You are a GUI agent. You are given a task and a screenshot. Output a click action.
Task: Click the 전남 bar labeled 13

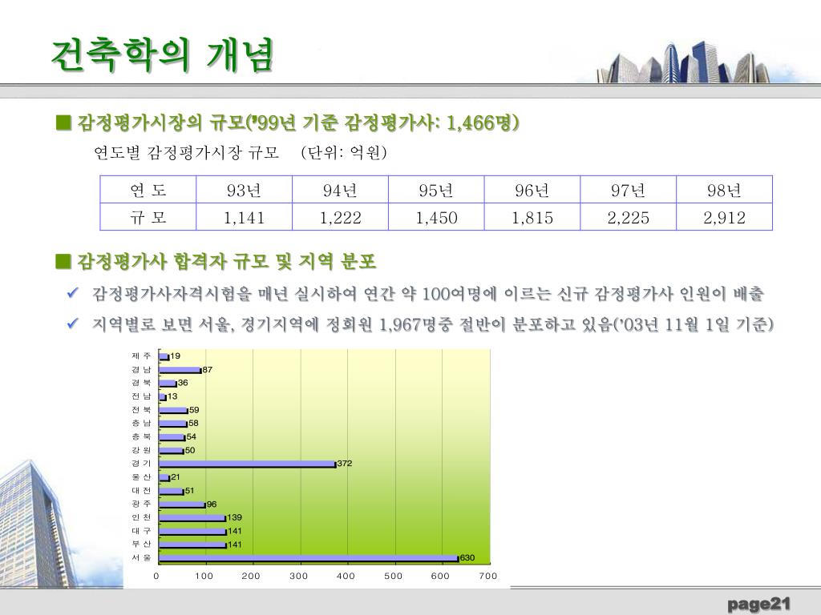(162, 397)
